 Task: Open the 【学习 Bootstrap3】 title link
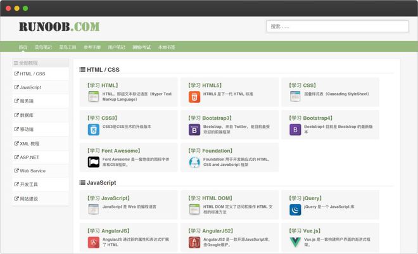click(x=210, y=118)
